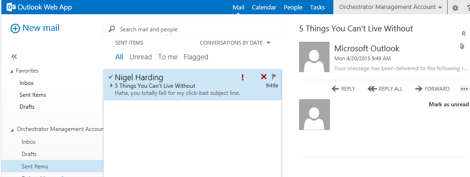This screenshot has height=177, width=470.
Task: Expand the 5 Things conversation thread triangle
Action: (111, 86)
